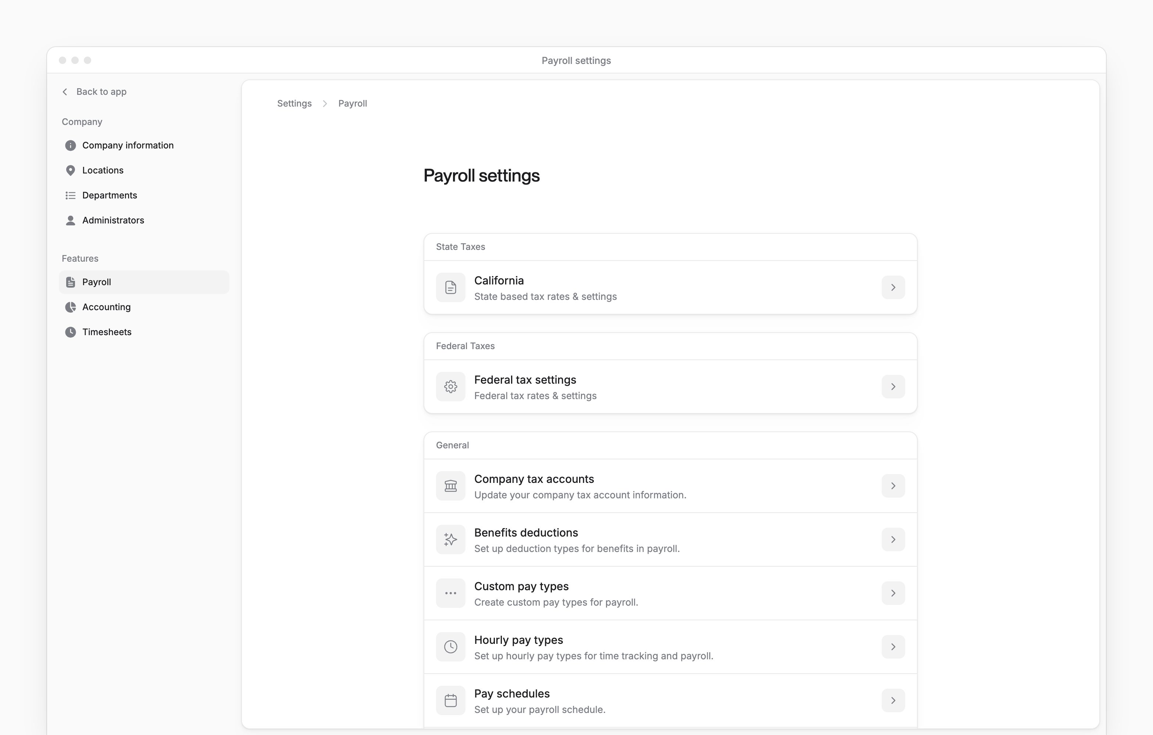The width and height of the screenshot is (1153, 735).
Task: Click the Pay schedules calendar icon
Action: pyautogui.click(x=450, y=700)
